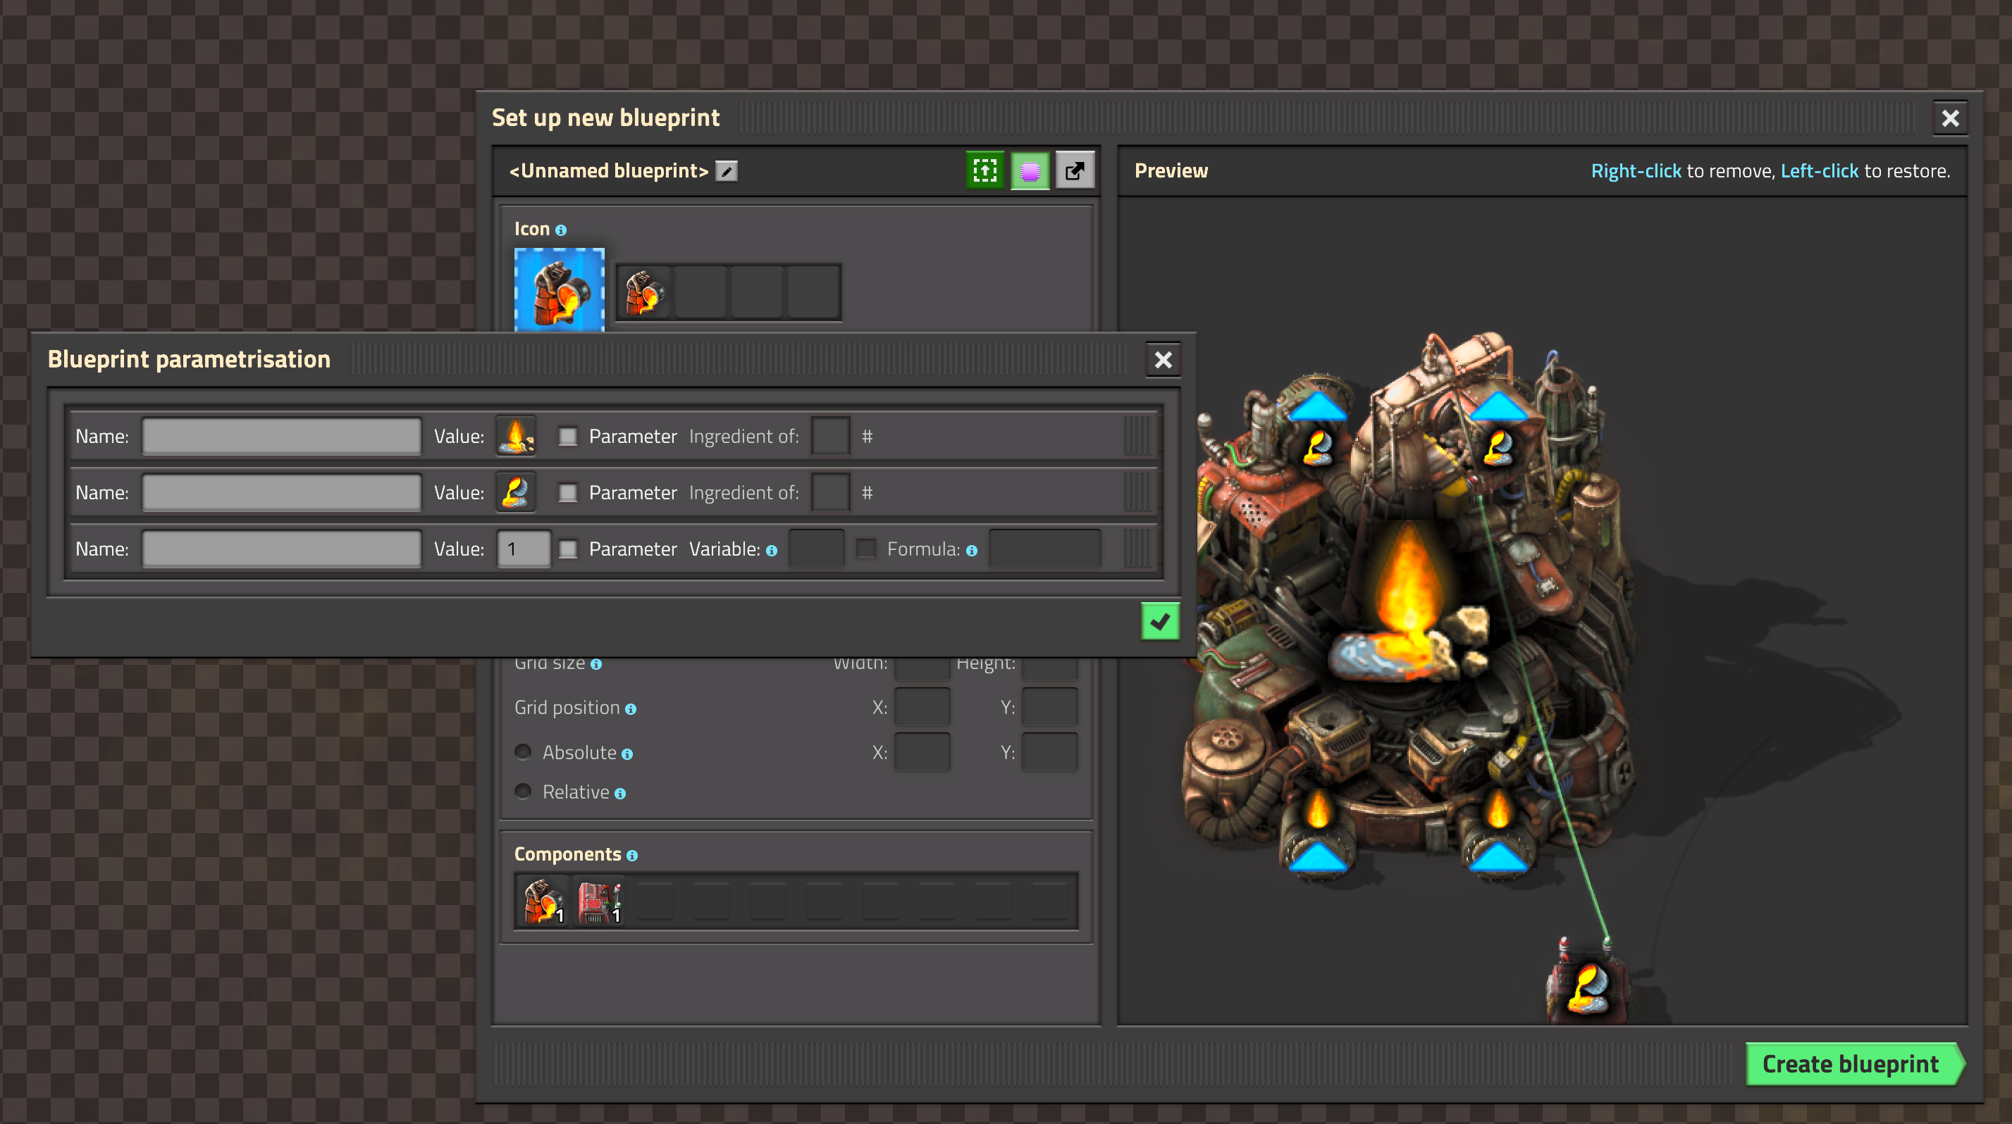Toggle the purple parametrisation button

(x=1030, y=170)
